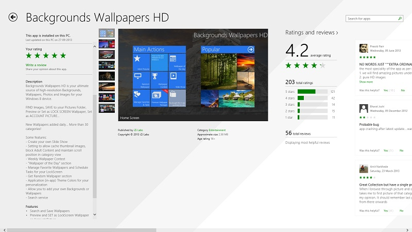The height and width of the screenshot is (232, 412).
Task: Click the 4.2 average rating number
Action: [297, 51]
